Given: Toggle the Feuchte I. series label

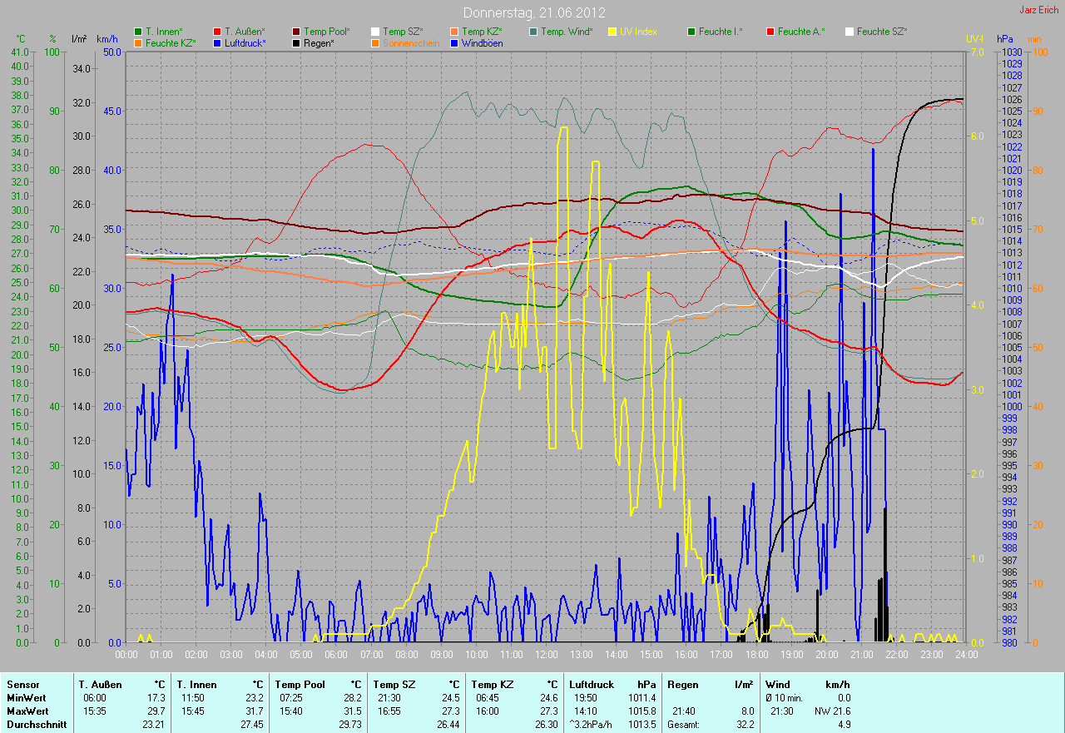Looking at the screenshot, I should coord(721,32).
